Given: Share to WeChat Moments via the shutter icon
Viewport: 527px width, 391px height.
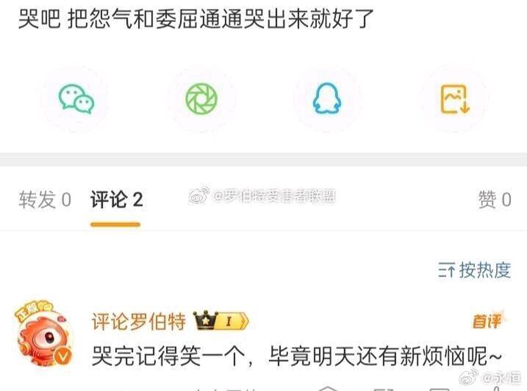Looking at the screenshot, I should (202, 99).
